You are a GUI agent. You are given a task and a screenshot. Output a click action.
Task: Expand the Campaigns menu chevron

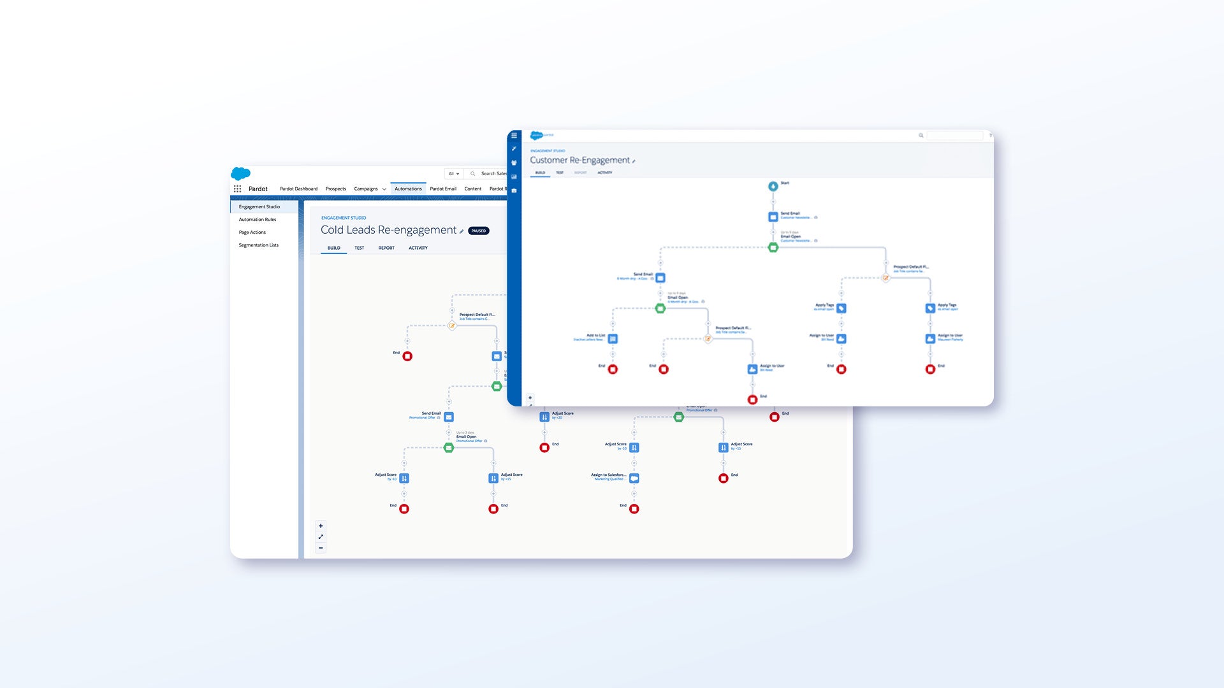point(384,189)
